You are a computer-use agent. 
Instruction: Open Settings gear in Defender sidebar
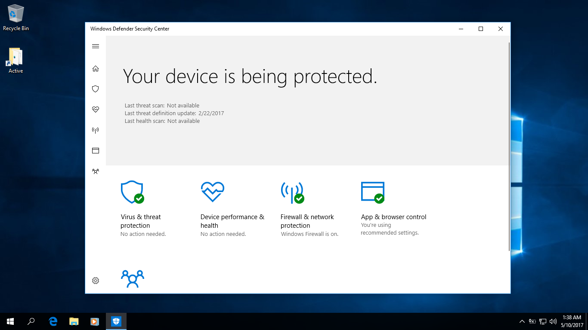pyautogui.click(x=96, y=281)
